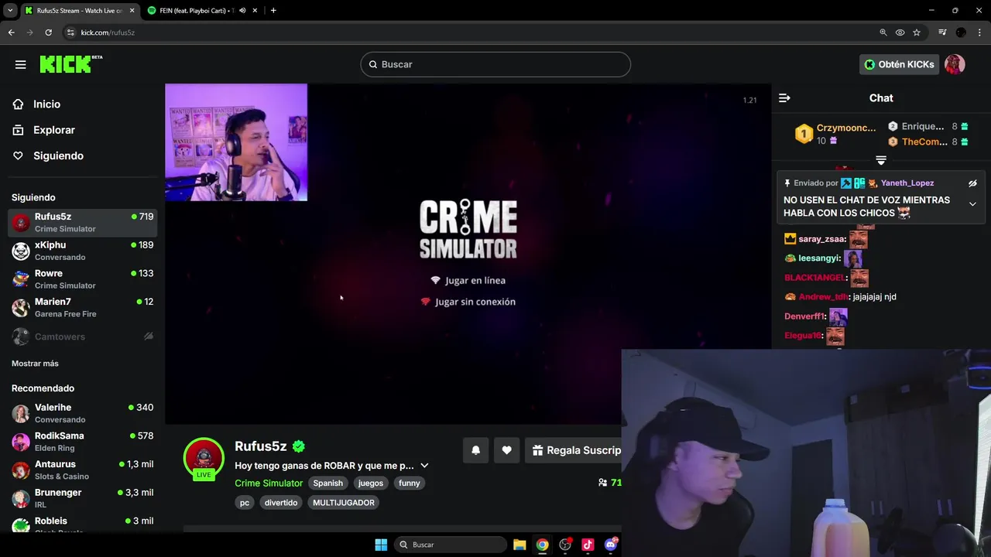Click Rufus5z verified badge
Screen dimensions: 991x557
pyautogui.click(x=299, y=446)
